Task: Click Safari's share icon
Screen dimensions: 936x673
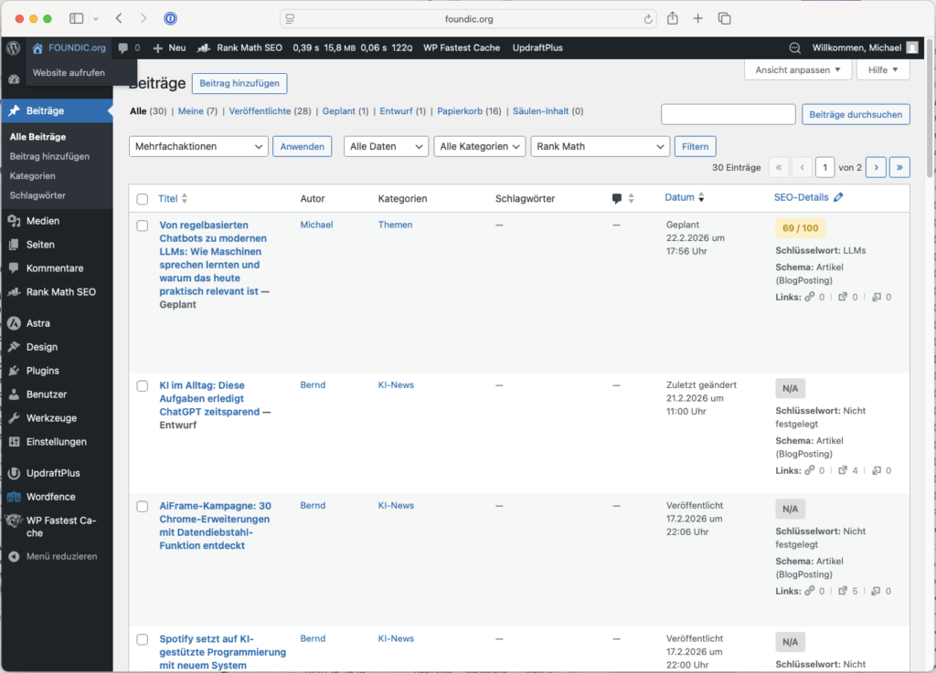Action: pos(673,18)
